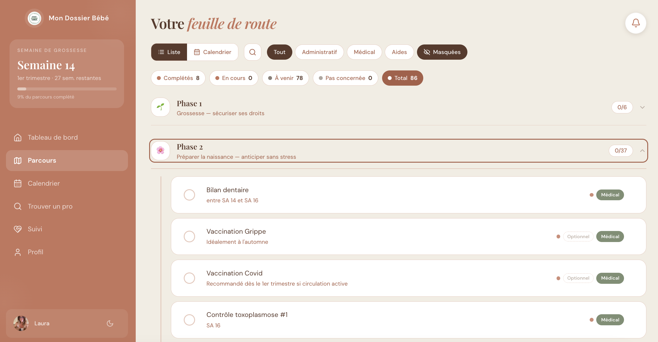Check off Vaccination Grippe task
The width and height of the screenshot is (658, 342).
189,237
